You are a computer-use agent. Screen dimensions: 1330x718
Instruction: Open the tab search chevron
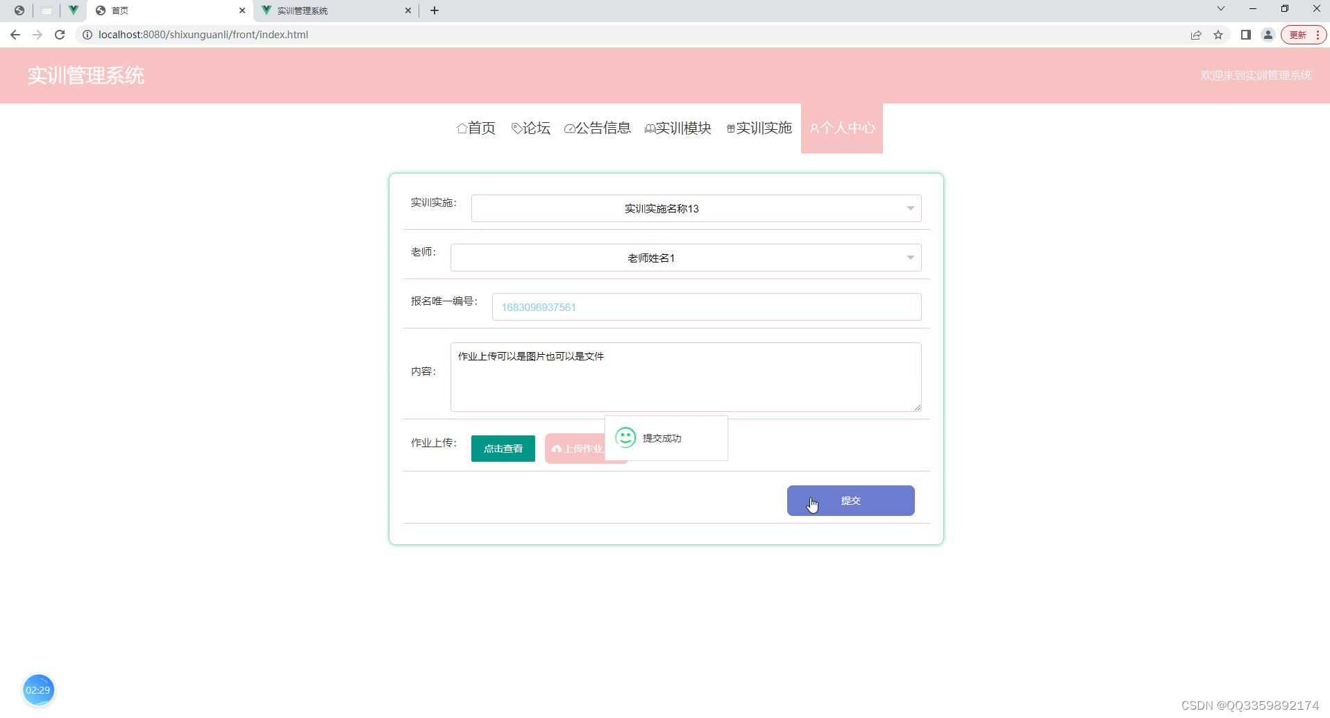click(x=1221, y=9)
